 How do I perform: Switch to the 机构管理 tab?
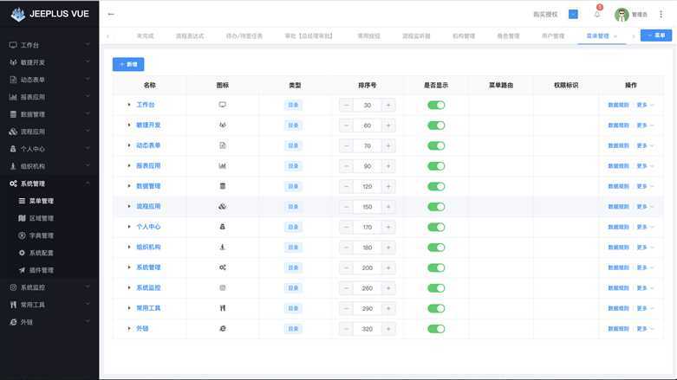(x=463, y=35)
